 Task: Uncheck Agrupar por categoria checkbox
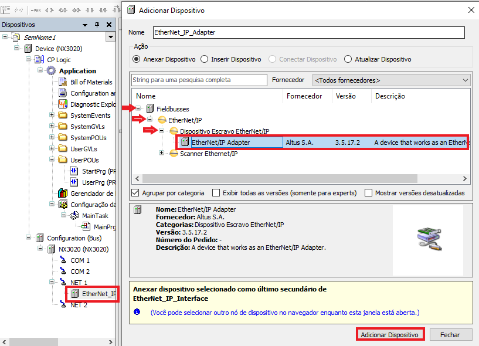[x=136, y=193]
